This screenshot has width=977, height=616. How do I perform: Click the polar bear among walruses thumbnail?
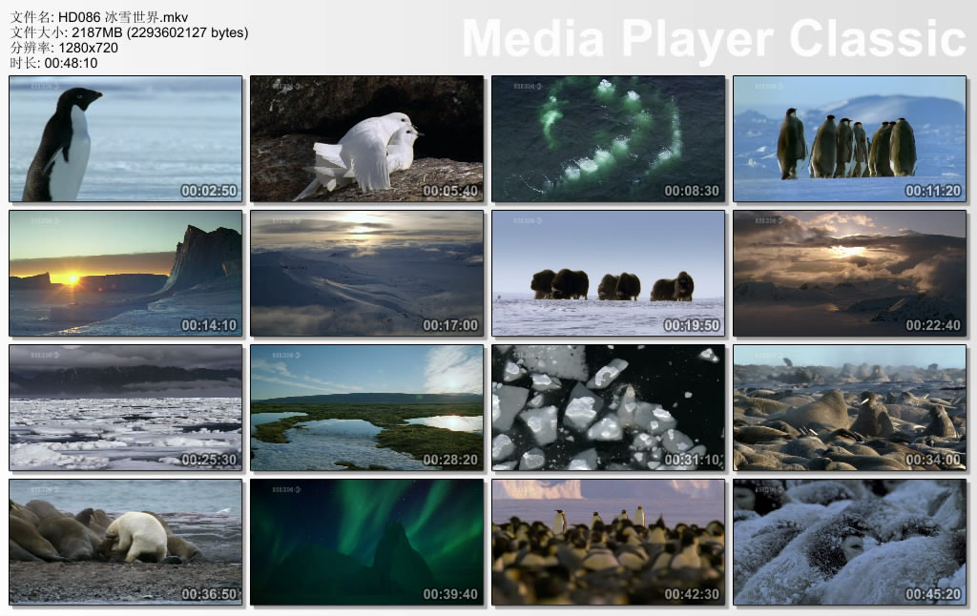(x=125, y=543)
